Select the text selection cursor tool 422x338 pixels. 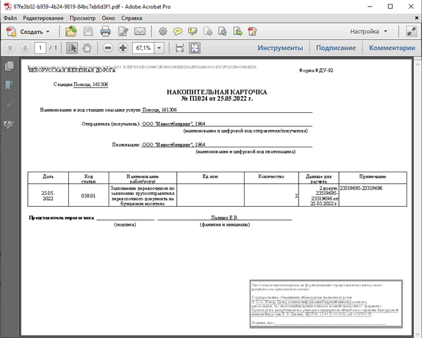click(72, 48)
